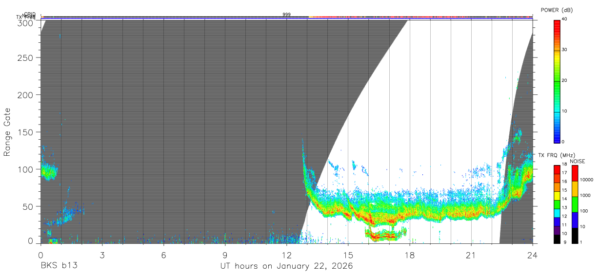599x276 pixels.
Task: Click the 11 label in TX FRQ legend
Action: click(565, 225)
